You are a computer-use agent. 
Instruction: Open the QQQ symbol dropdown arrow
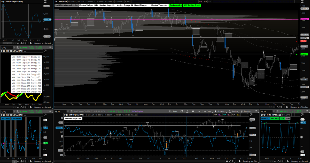[x=68, y=111]
